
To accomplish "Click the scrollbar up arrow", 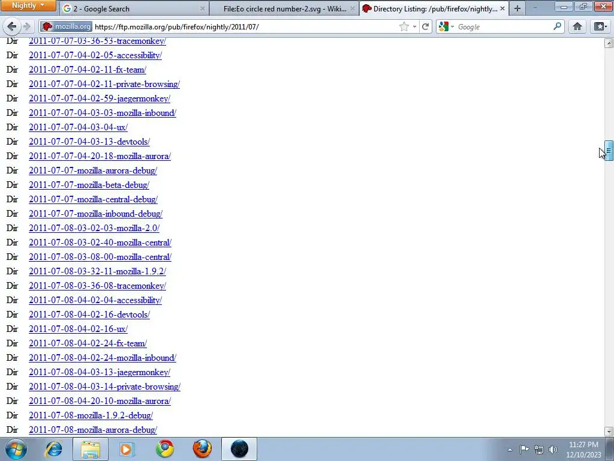I will (x=609, y=43).
